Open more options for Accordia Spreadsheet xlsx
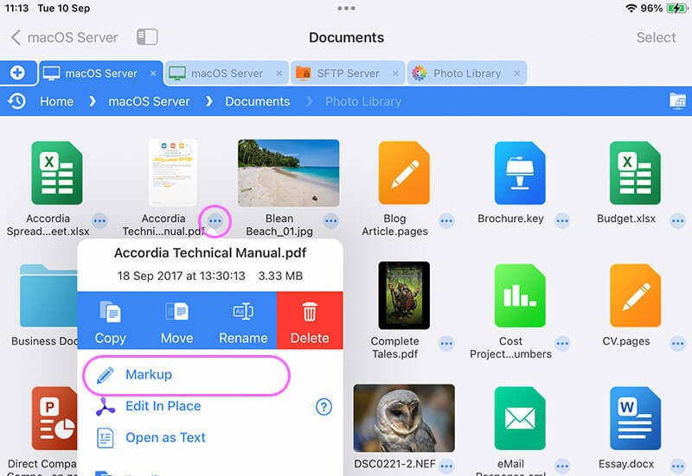Image resolution: width=692 pixels, height=476 pixels. 99,221
